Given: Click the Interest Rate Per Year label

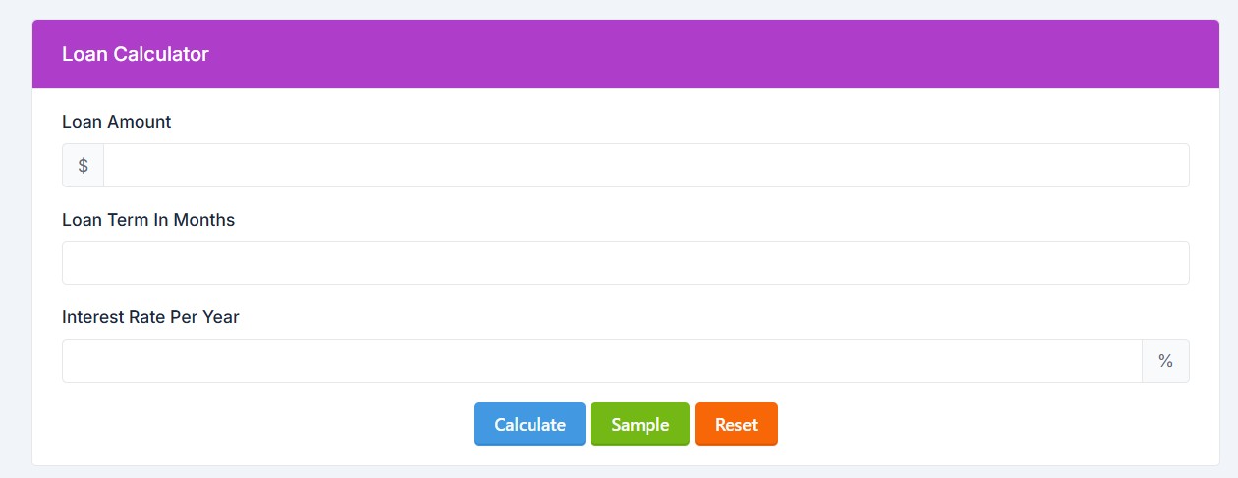Looking at the screenshot, I should [150, 317].
